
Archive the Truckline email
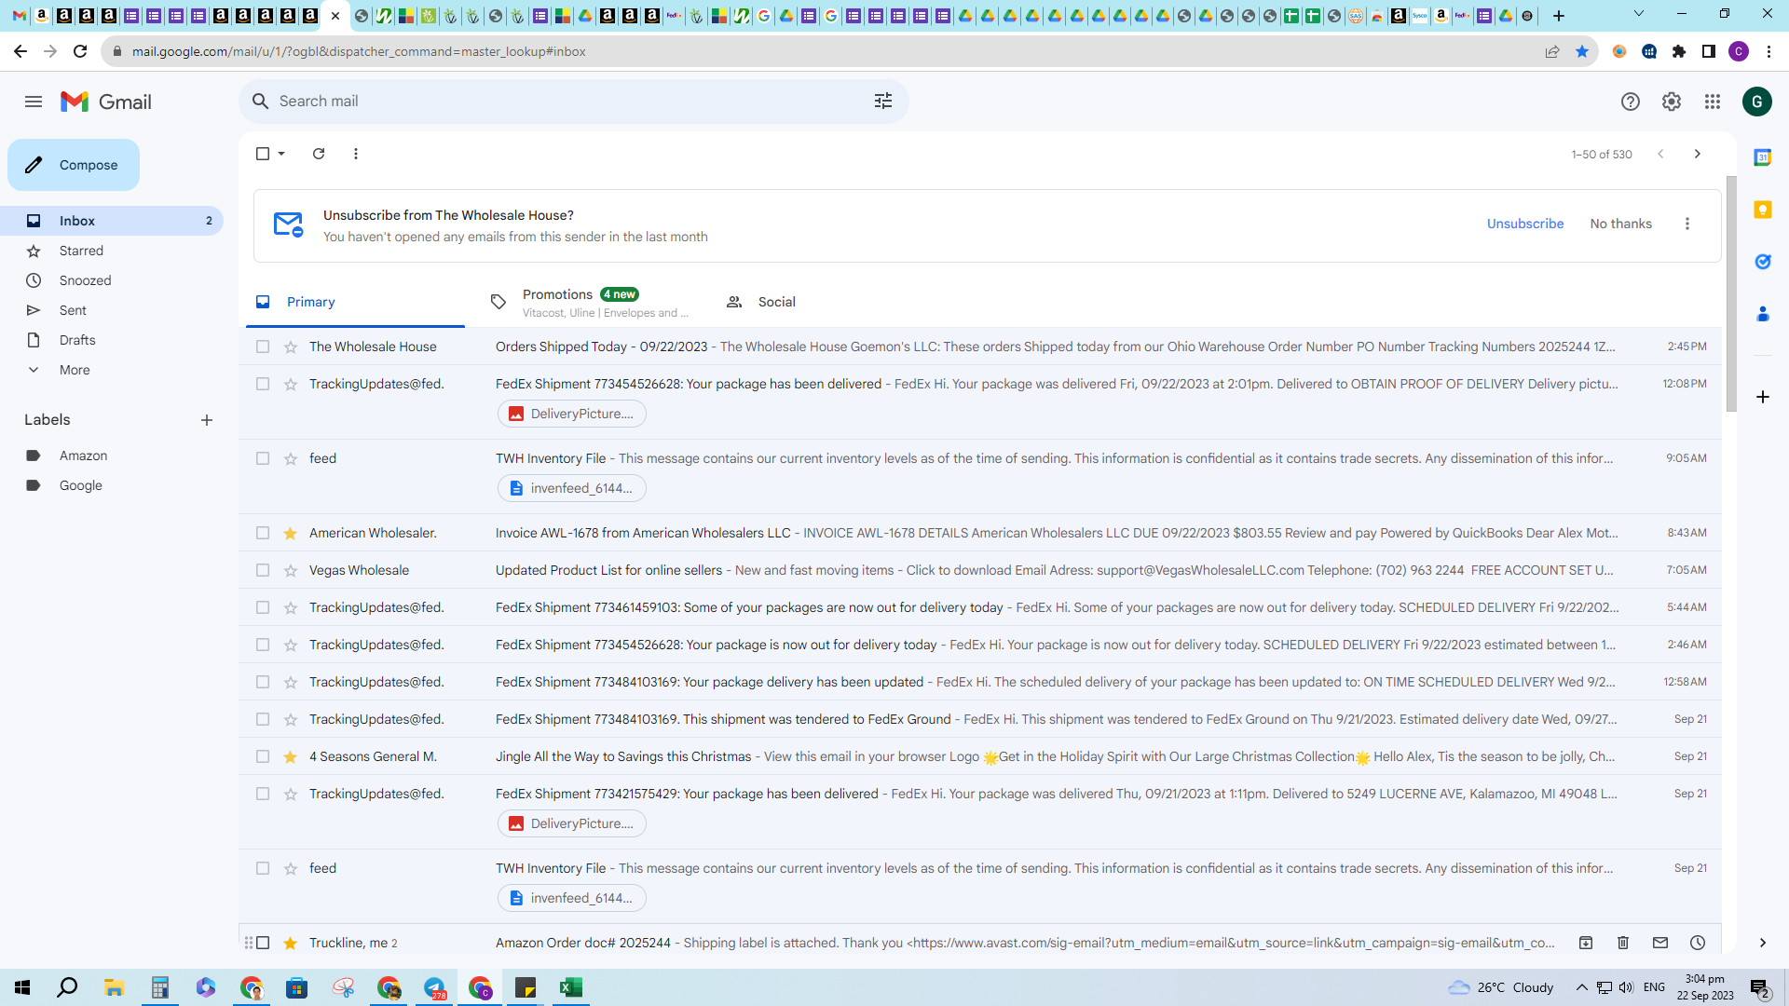[x=1586, y=943]
